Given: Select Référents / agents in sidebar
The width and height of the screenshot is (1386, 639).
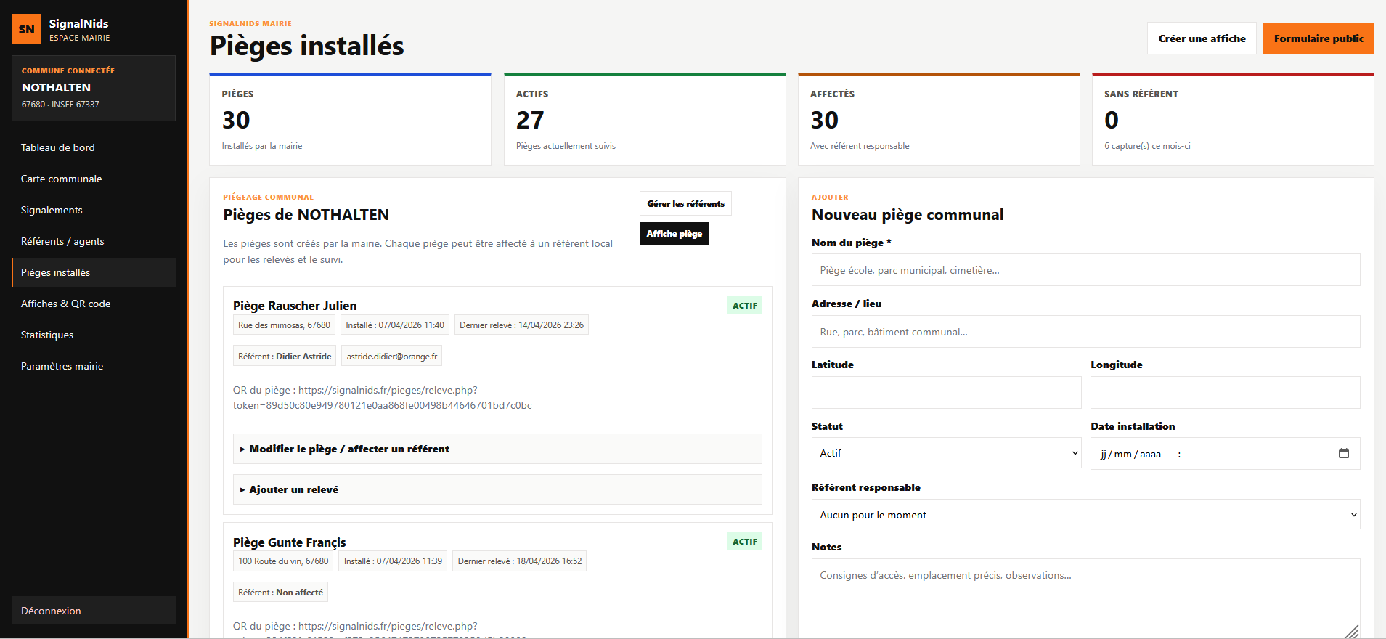Looking at the screenshot, I should tap(94, 241).
